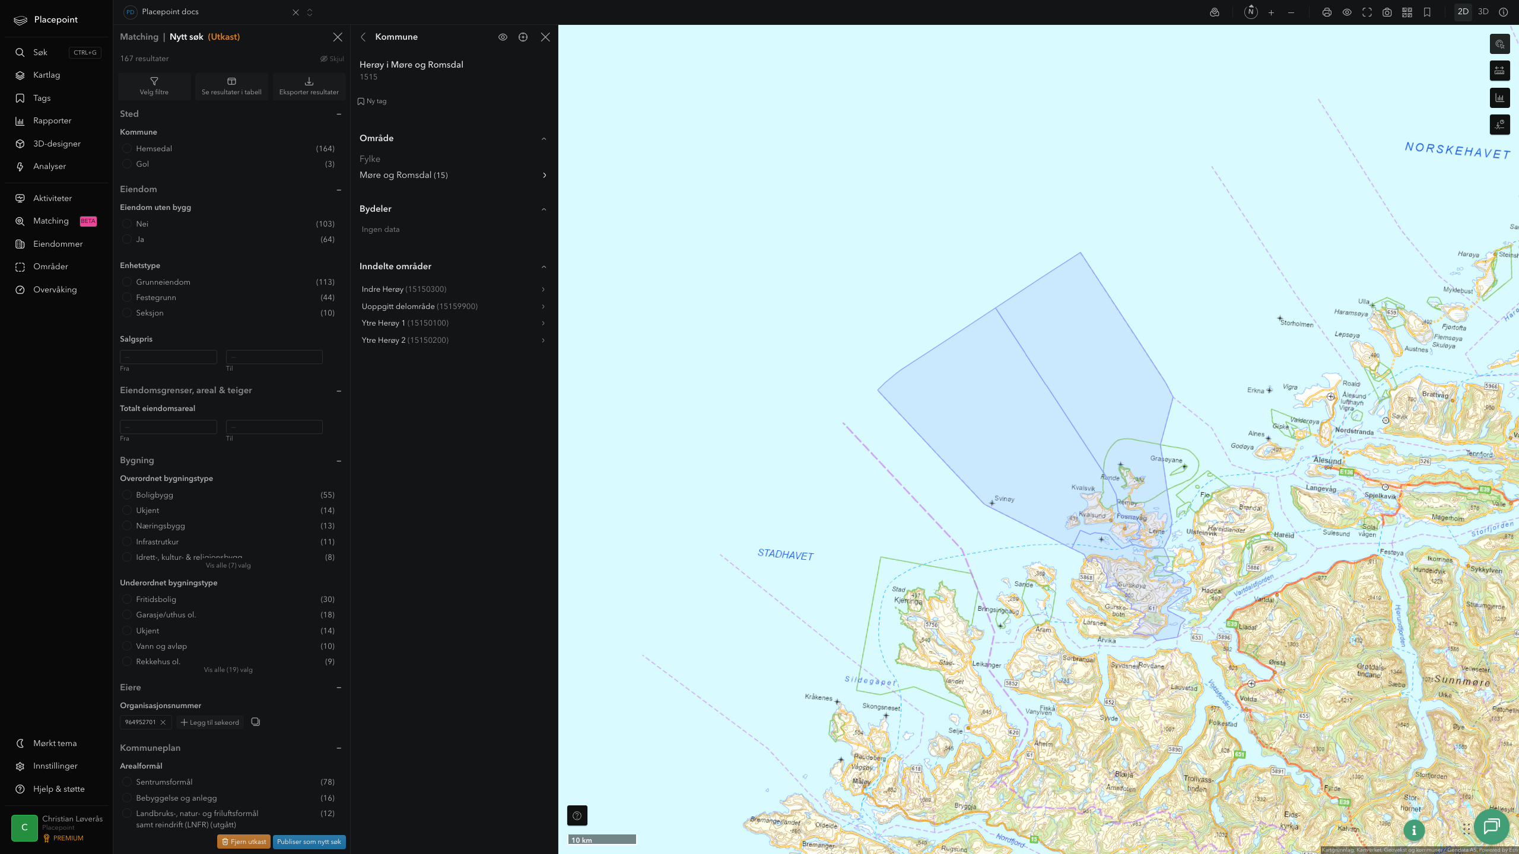The height and width of the screenshot is (854, 1519).
Task: Click the map select cursor tool
Action: click(x=1499, y=44)
